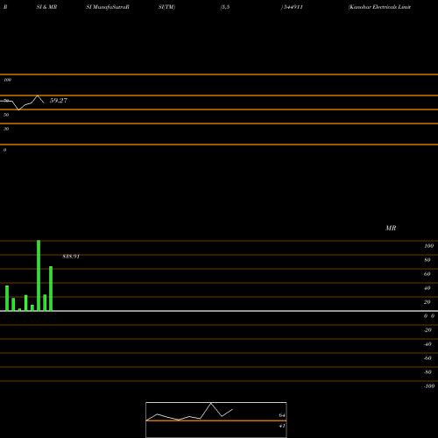Viewport: 438px width, 438px height.
Task: Click the right axis label -20
Action: coord(427,330)
